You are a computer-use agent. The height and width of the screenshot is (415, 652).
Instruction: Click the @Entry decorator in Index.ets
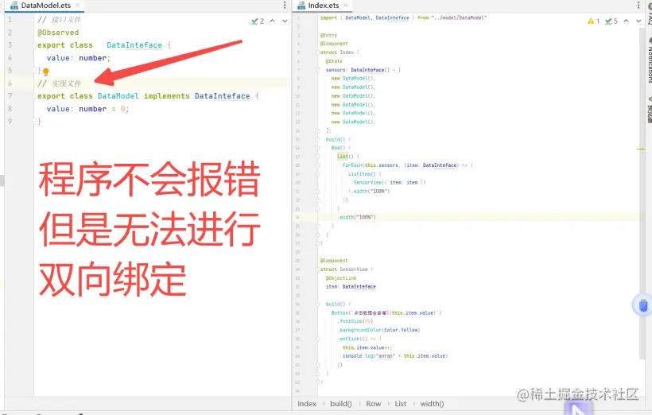tap(328, 35)
